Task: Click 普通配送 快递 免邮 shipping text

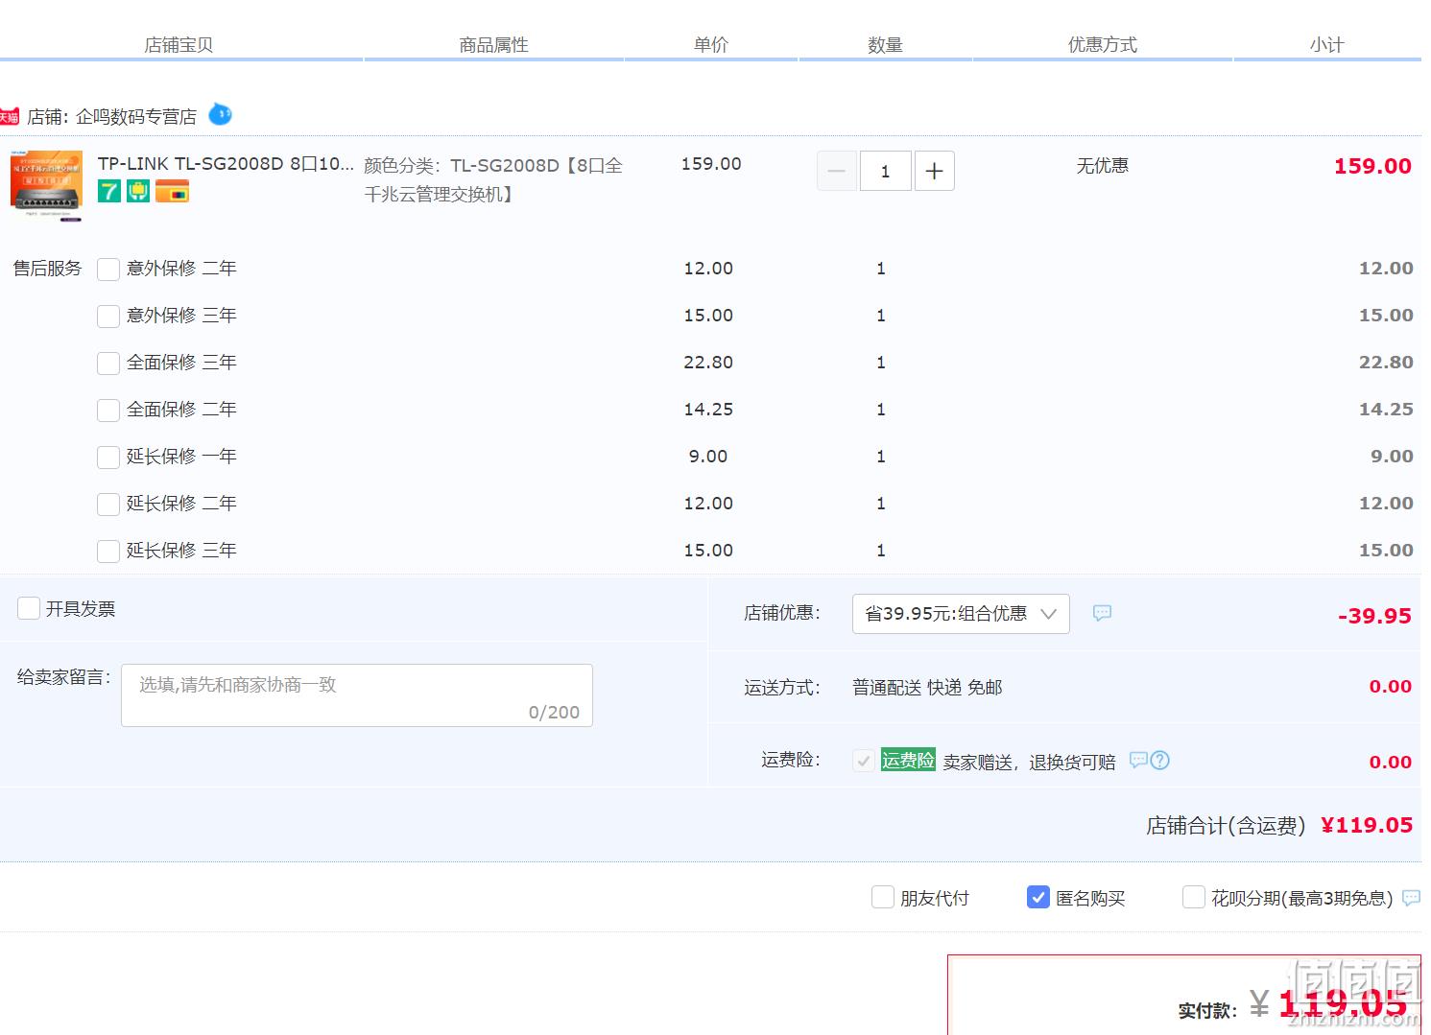Action: (927, 688)
